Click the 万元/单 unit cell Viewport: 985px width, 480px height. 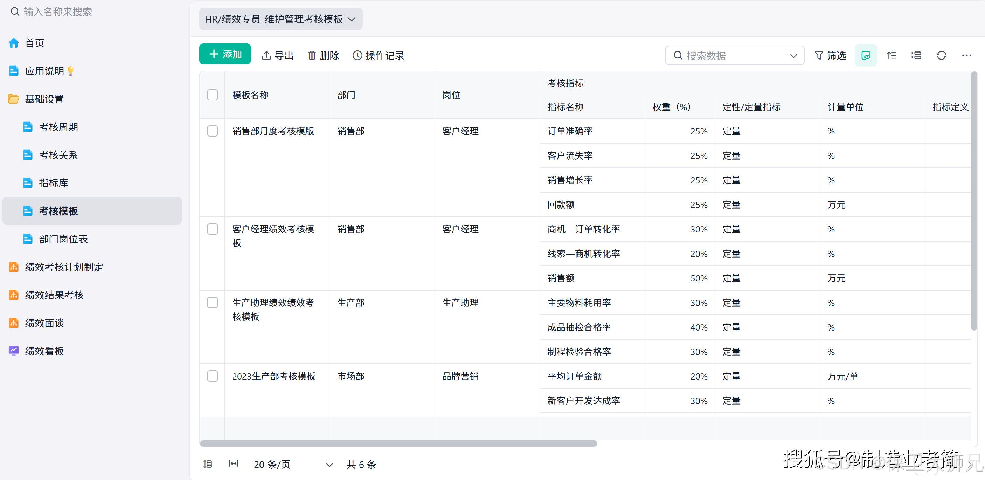click(x=872, y=376)
